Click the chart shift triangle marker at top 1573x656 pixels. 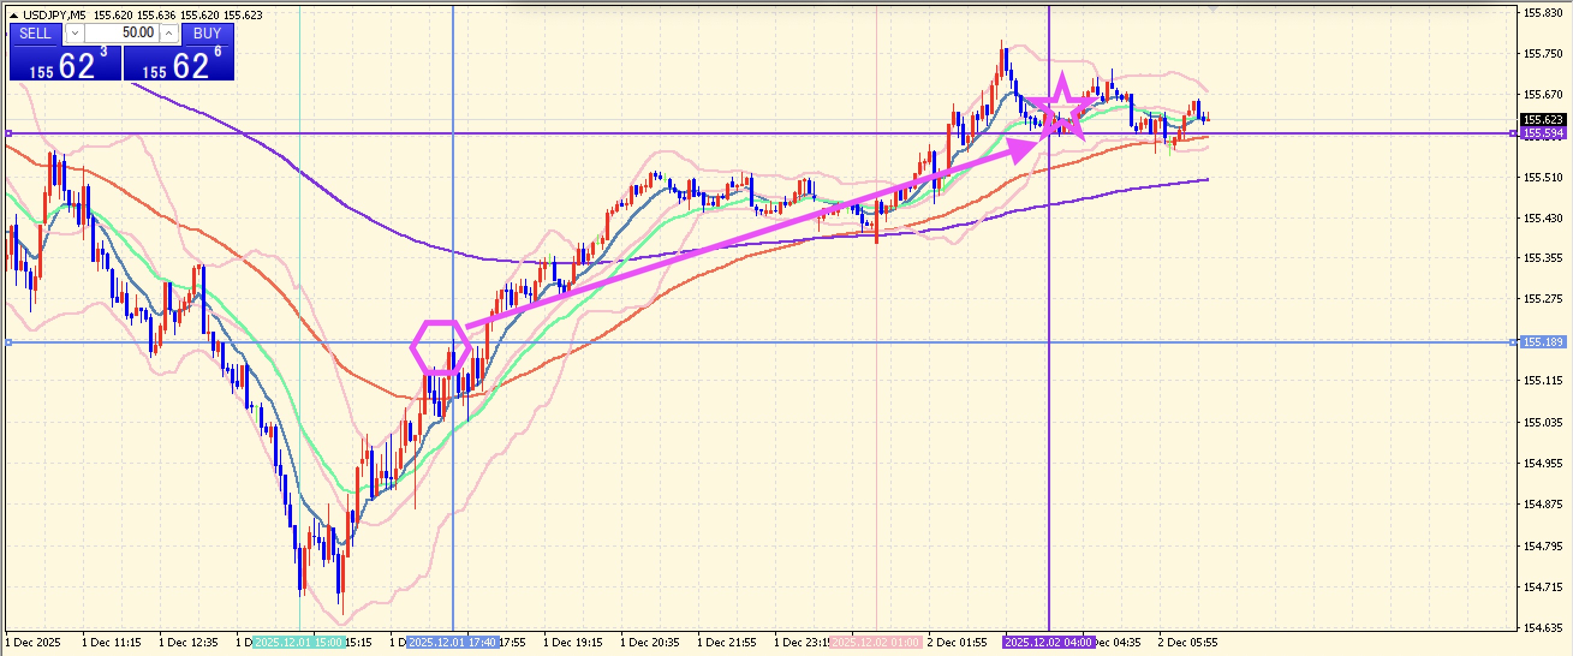(1212, 8)
